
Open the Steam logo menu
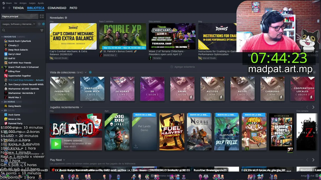(7, 3)
